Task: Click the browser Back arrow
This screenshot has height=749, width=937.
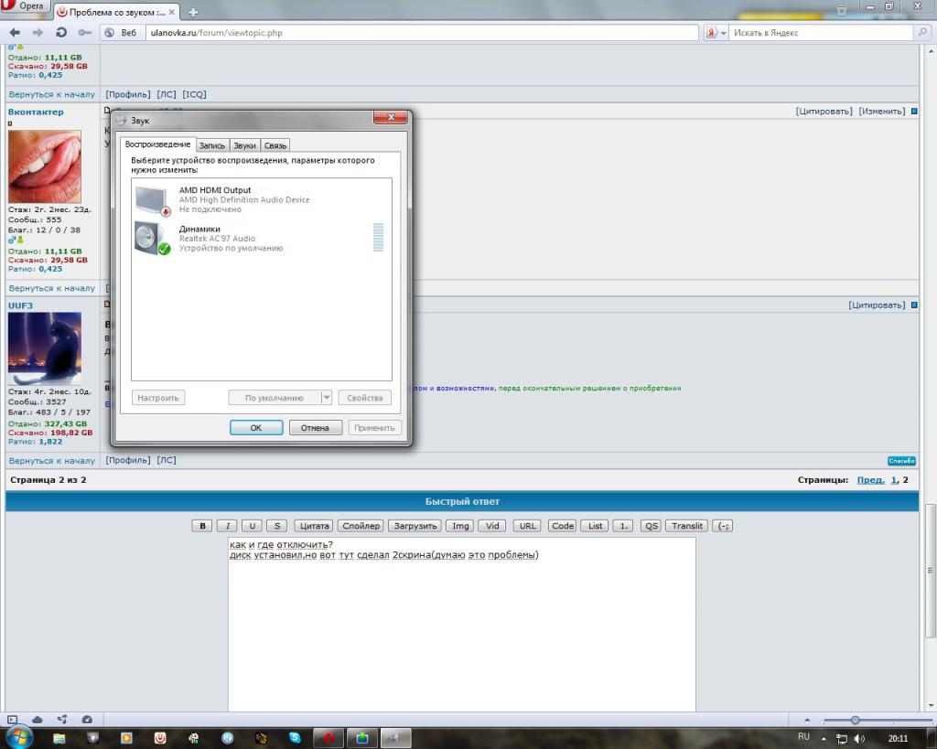Action: pyautogui.click(x=15, y=32)
